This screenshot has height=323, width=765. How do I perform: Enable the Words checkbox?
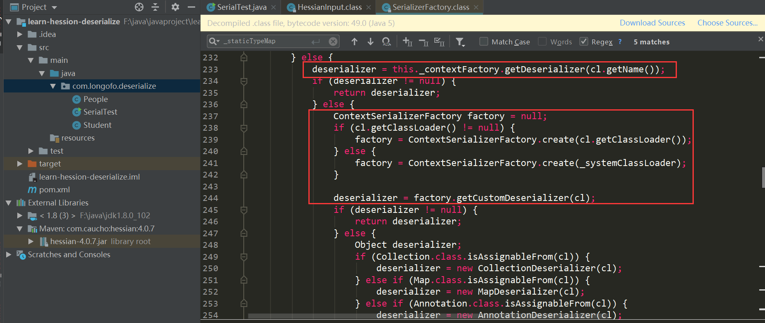click(x=542, y=42)
